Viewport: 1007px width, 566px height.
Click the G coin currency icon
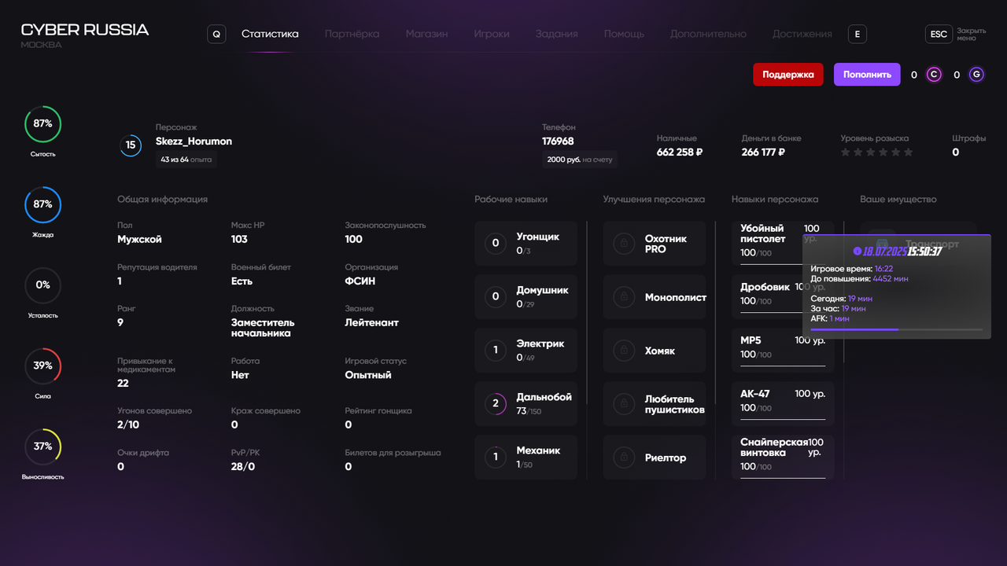click(976, 75)
